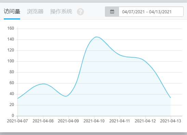Click the question mark help icon
This screenshot has height=135, width=187.
[x=80, y=12]
